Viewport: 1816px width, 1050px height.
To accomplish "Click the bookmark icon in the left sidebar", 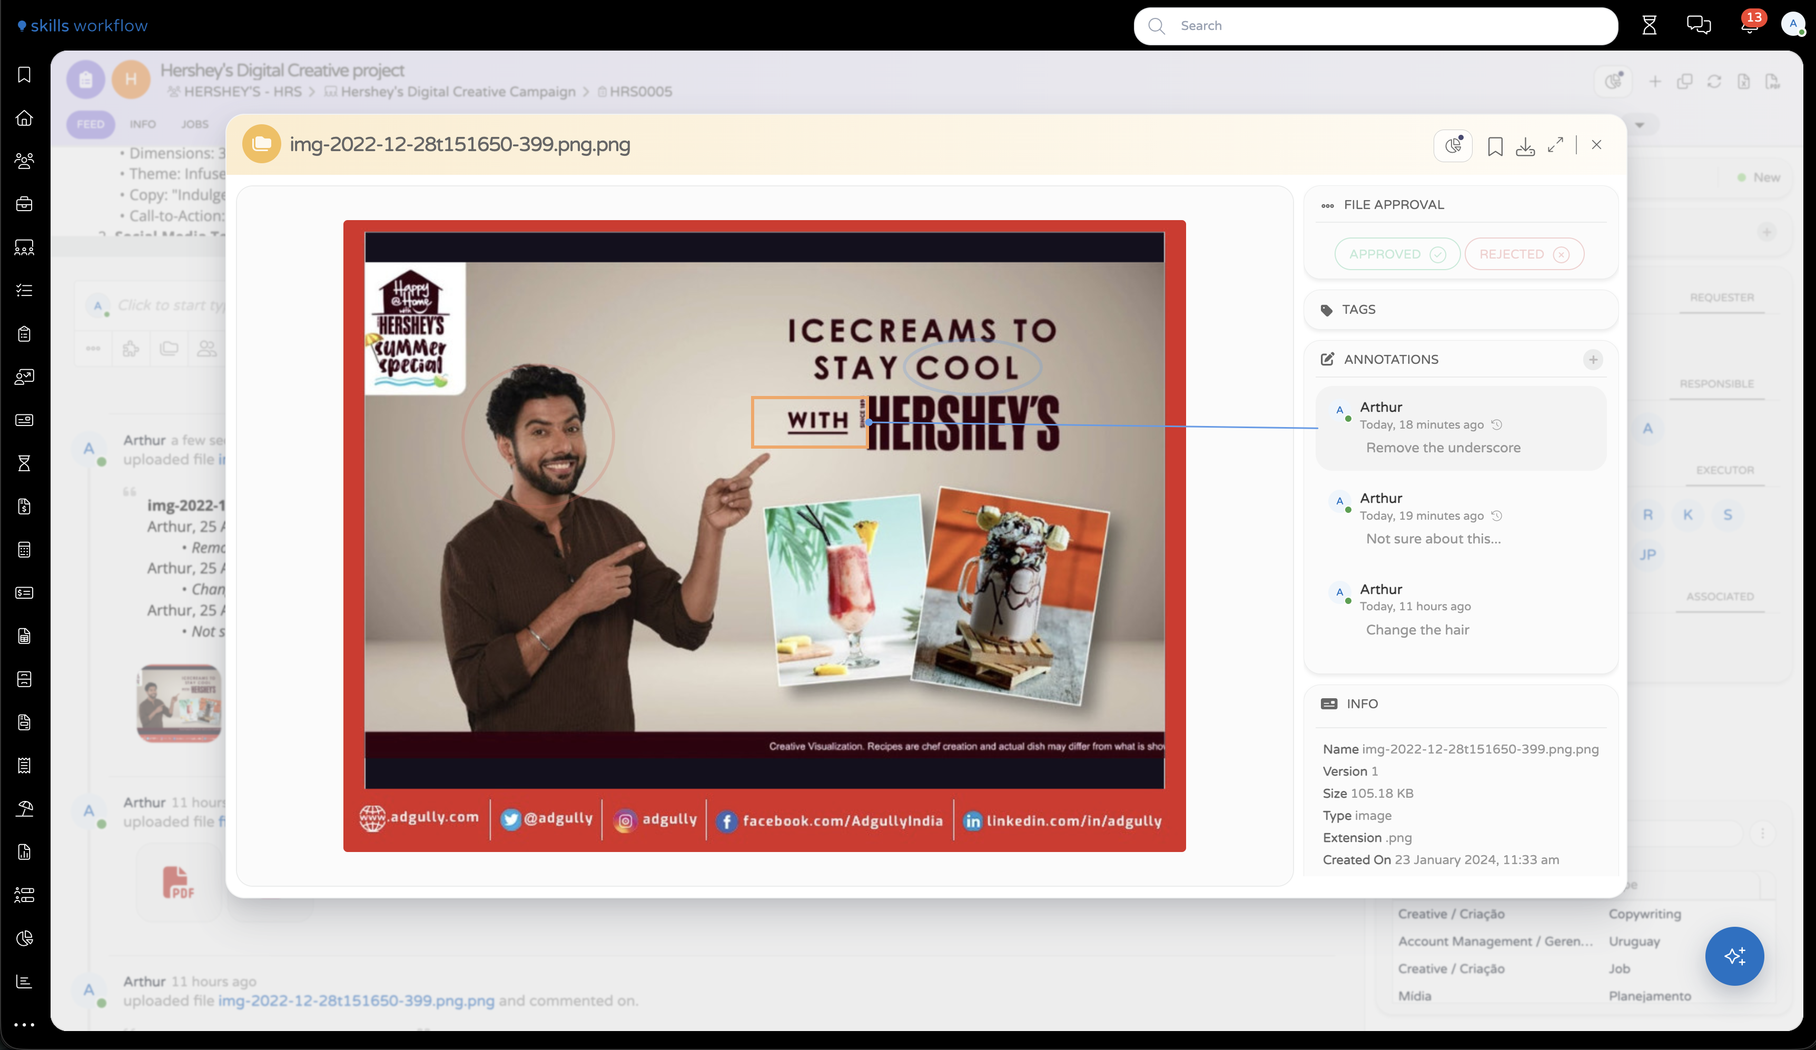I will tap(25, 75).
